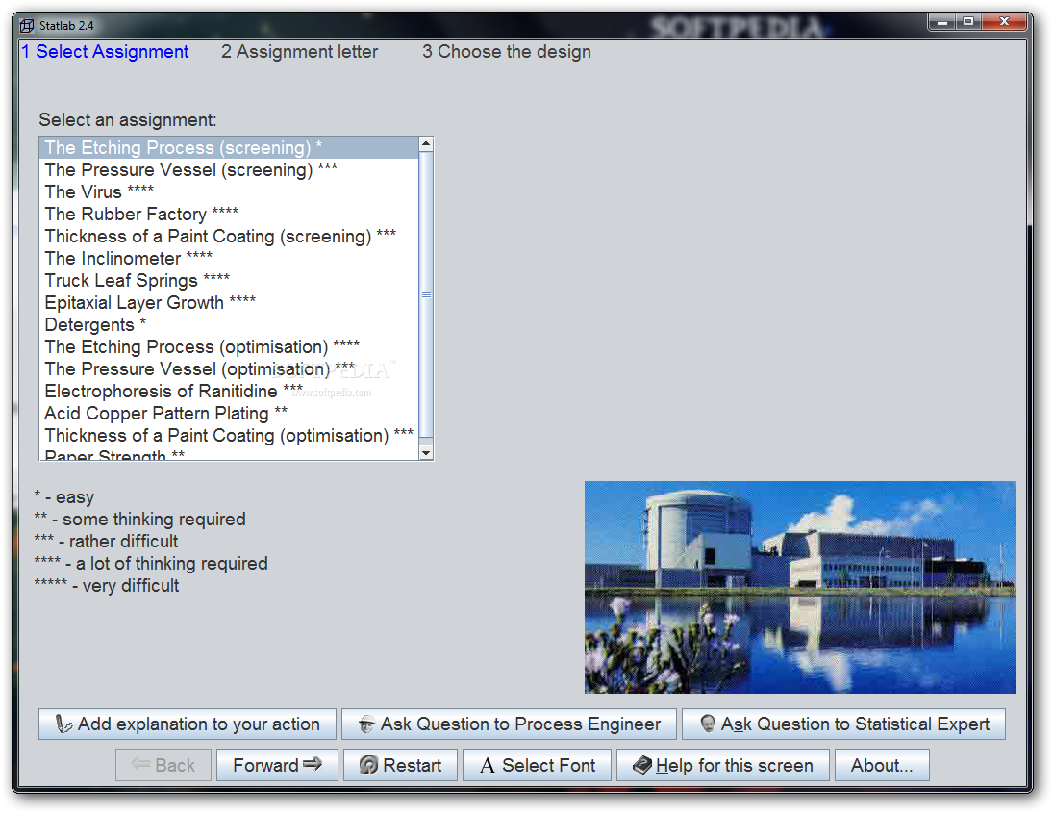Select Acid Copper Pattern Plating assignment

click(x=229, y=414)
